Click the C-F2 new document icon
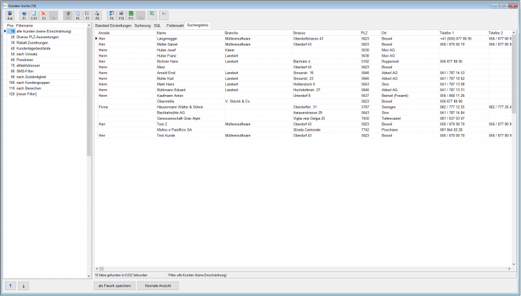Viewport: 521px width, 296px height. pos(34,15)
